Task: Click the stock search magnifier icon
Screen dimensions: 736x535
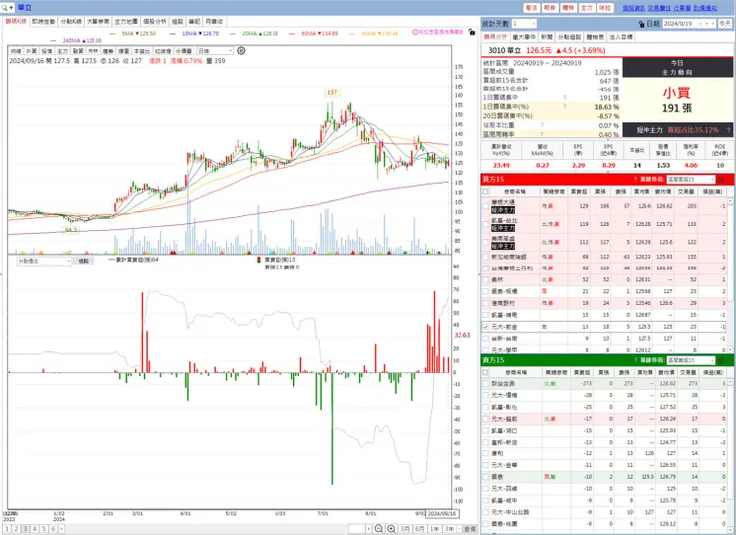Action: click(x=5, y=8)
